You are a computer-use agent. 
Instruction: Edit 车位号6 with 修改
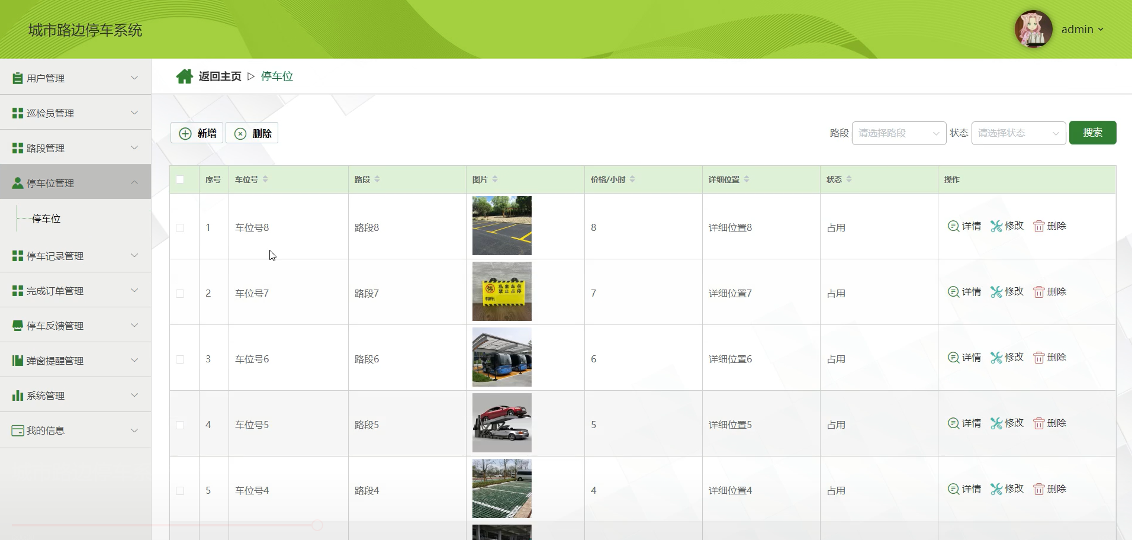click(1007, 358)
